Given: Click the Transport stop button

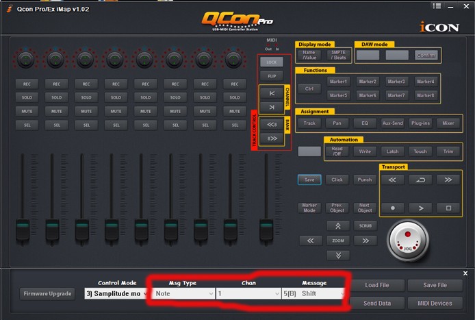Looking at the screenshot, I should [x=448, y=208].
